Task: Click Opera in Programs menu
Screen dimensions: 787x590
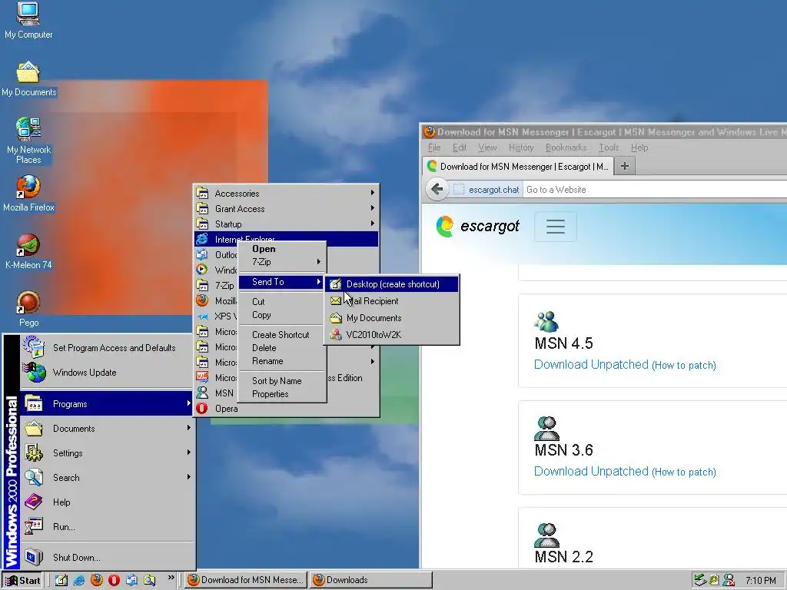Action: click(286, 409)
